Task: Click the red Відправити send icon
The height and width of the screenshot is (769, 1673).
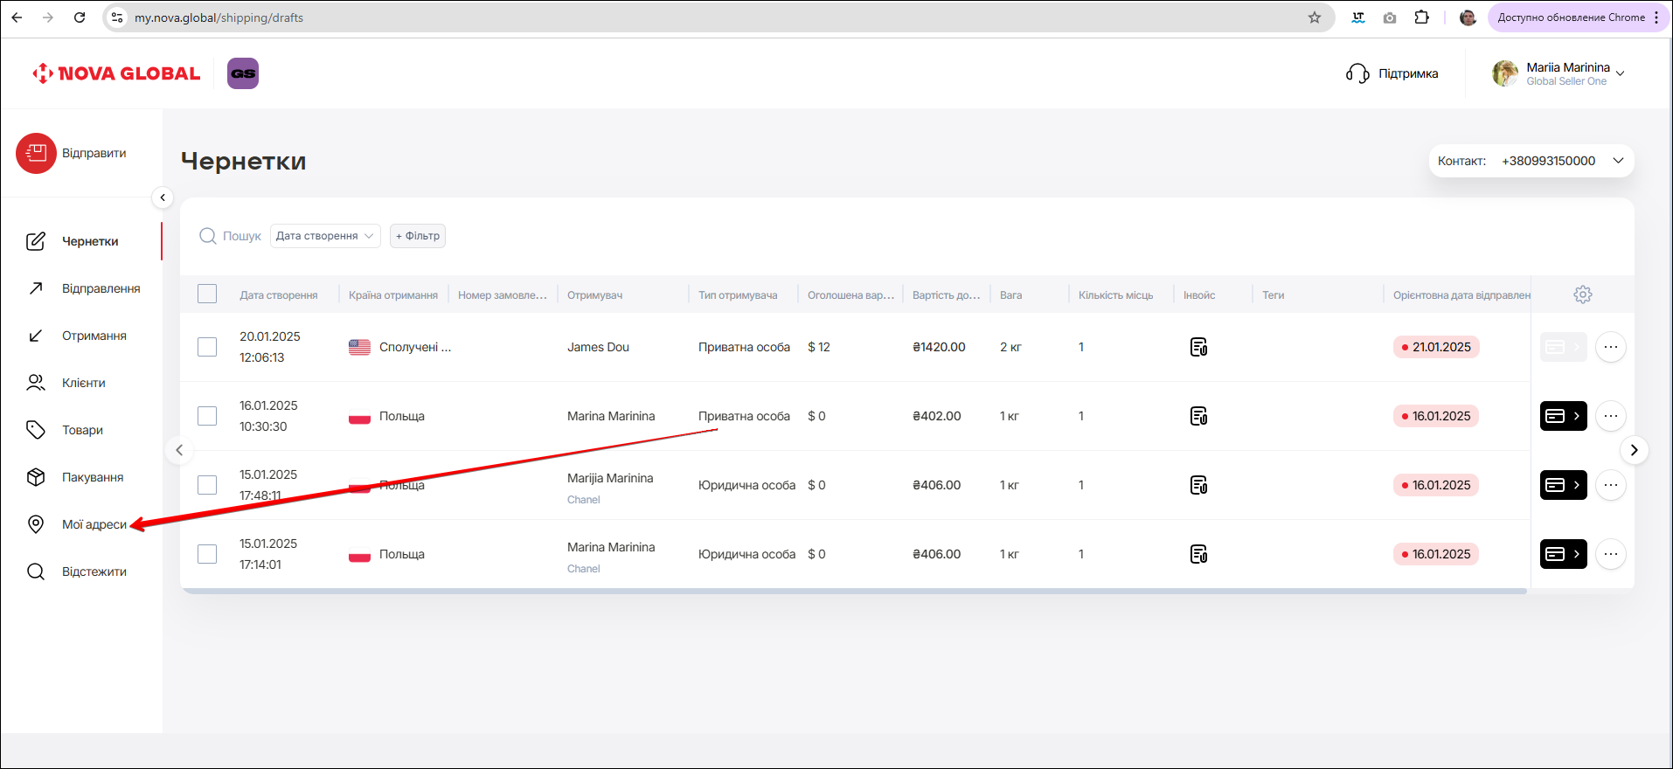Action: tap(36, 154)
